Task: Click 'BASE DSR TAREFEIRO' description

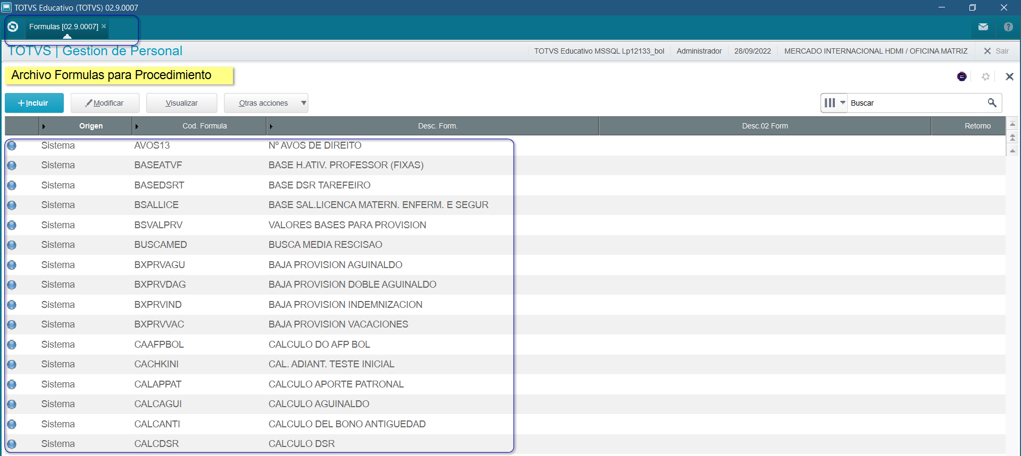Action: coord(320,185)
